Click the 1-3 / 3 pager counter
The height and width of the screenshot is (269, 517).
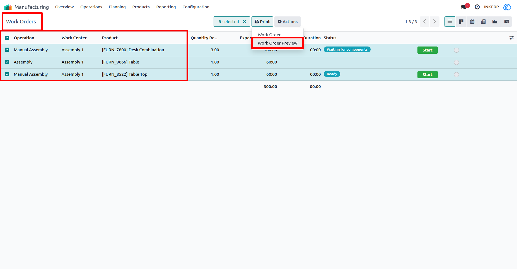[411, 22]
